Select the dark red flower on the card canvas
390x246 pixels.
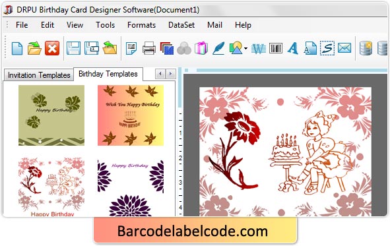(235, 151)
